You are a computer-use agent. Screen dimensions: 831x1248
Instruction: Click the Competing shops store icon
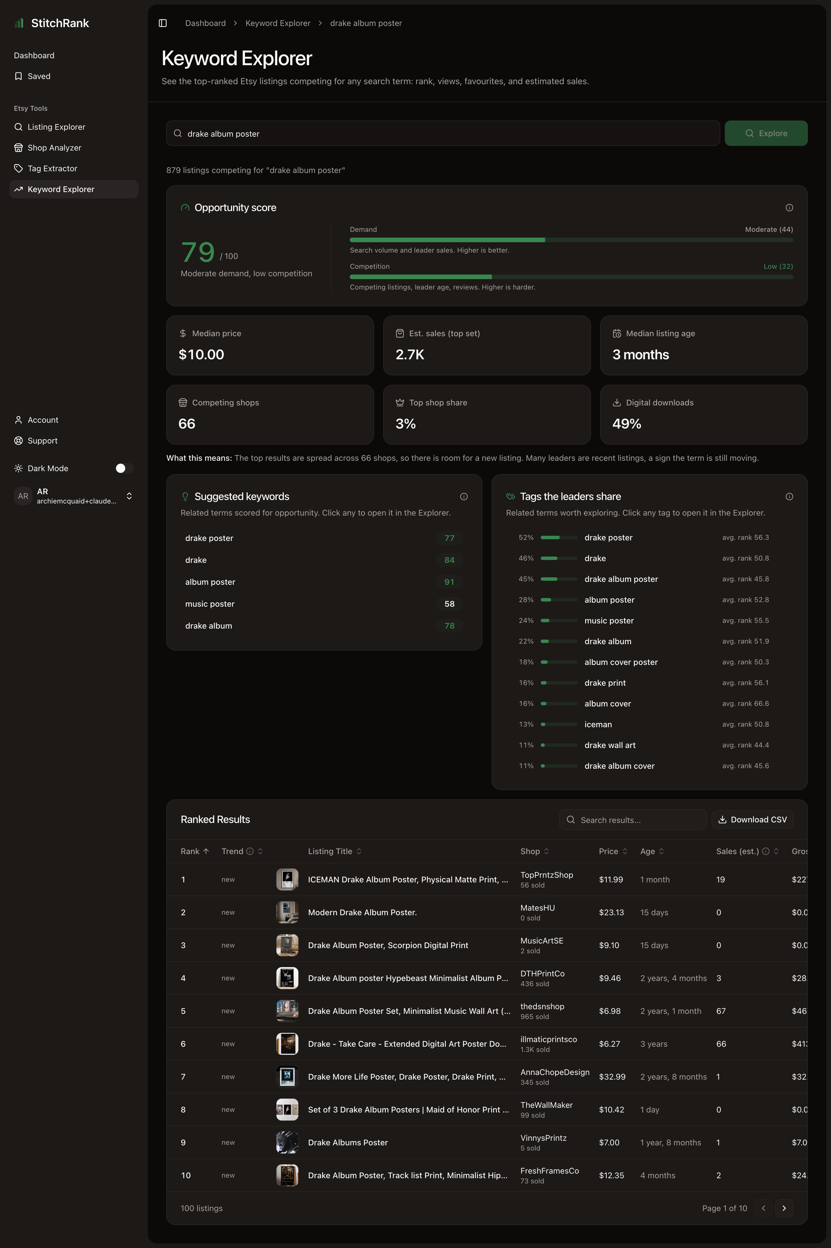[x=183, y=403]
